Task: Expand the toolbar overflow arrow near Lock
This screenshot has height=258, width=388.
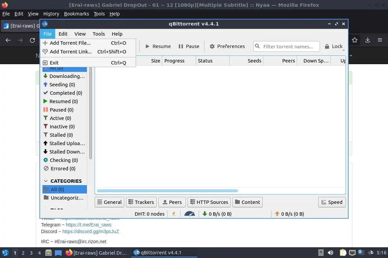Action: point(344,50)
